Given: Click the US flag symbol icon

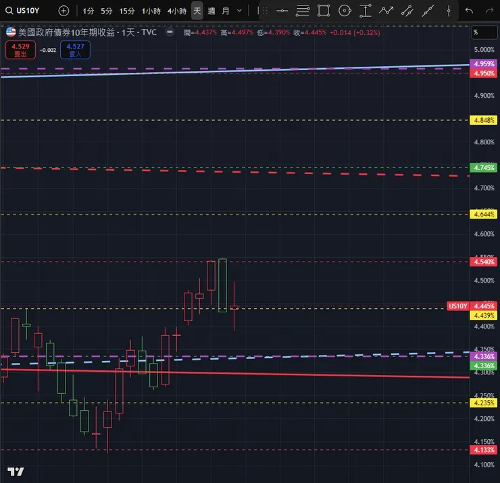Looking at the screenshot, I should click(x=11, y=32).
